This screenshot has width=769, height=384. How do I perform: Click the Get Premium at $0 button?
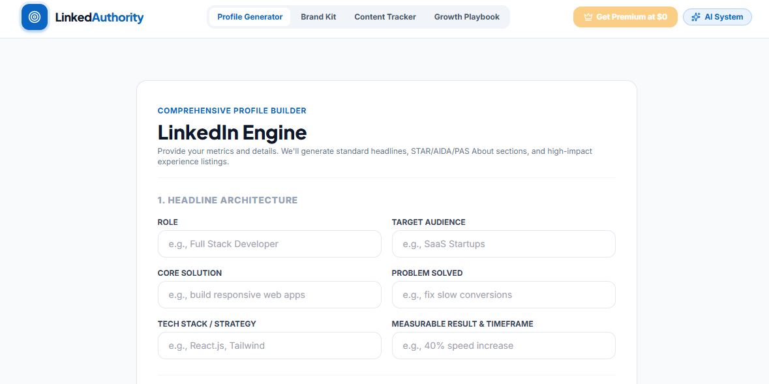point(626,17)
